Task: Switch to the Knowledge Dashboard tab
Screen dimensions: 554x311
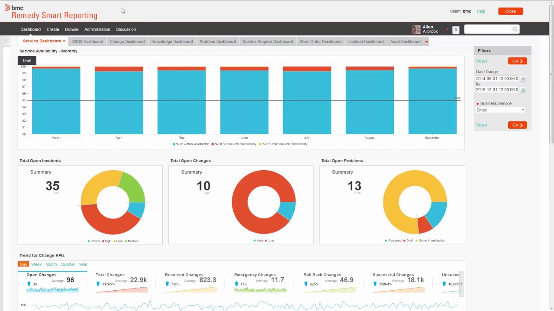Action: pos(172,41)
